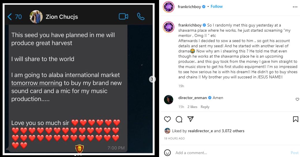View 2 likes on comment

pos(192,107)
